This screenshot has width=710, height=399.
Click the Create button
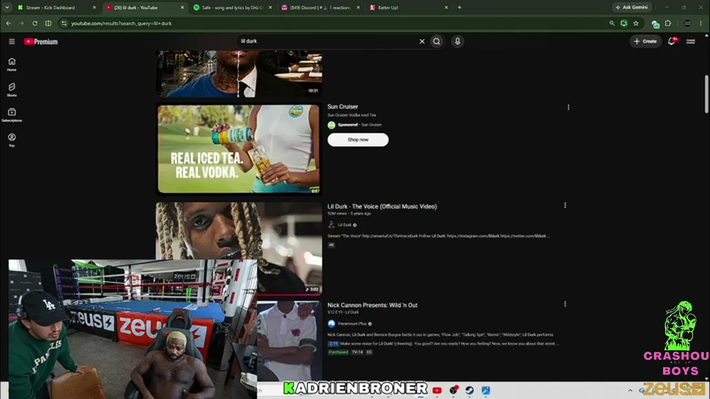(x=645, y=41)
